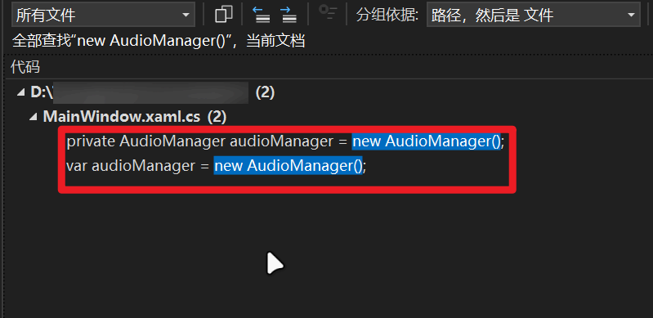The image size is (653, 318).
Task: Click the 分组依据 label
Action: [387, 16]
